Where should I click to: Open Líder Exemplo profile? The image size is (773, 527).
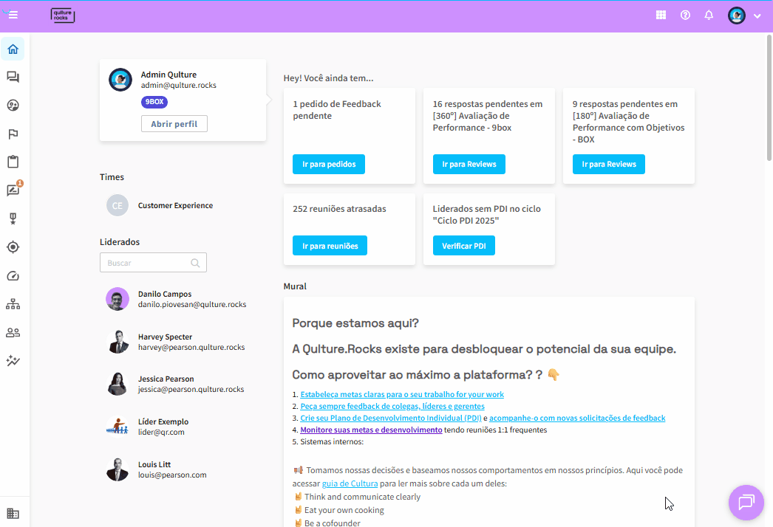click(163, 421)
